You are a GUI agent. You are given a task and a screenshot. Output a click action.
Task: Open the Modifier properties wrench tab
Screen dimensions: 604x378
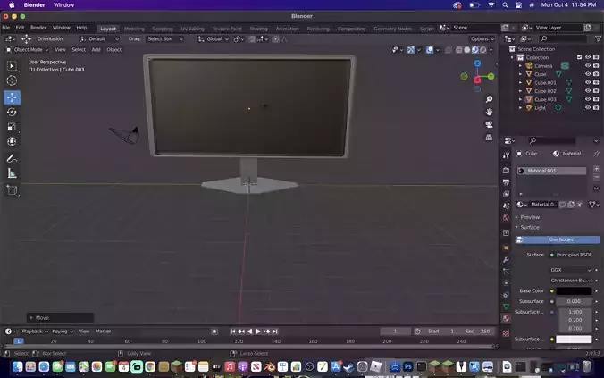[x=506, y=260]
